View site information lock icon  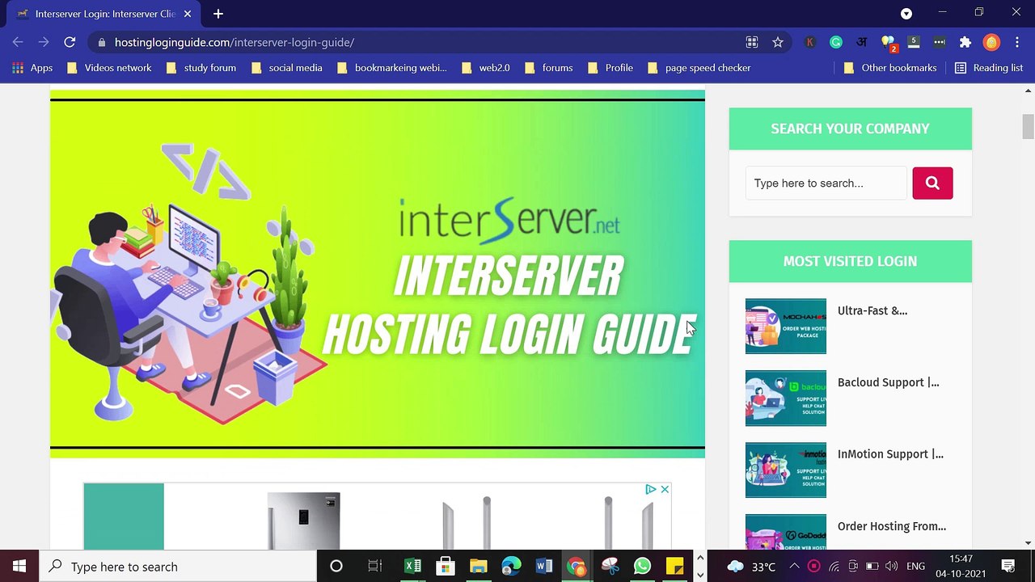(101, 42)
